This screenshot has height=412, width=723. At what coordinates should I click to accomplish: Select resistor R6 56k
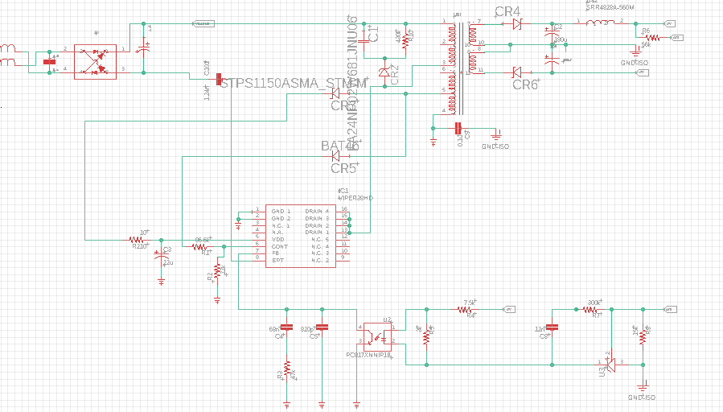652,38
